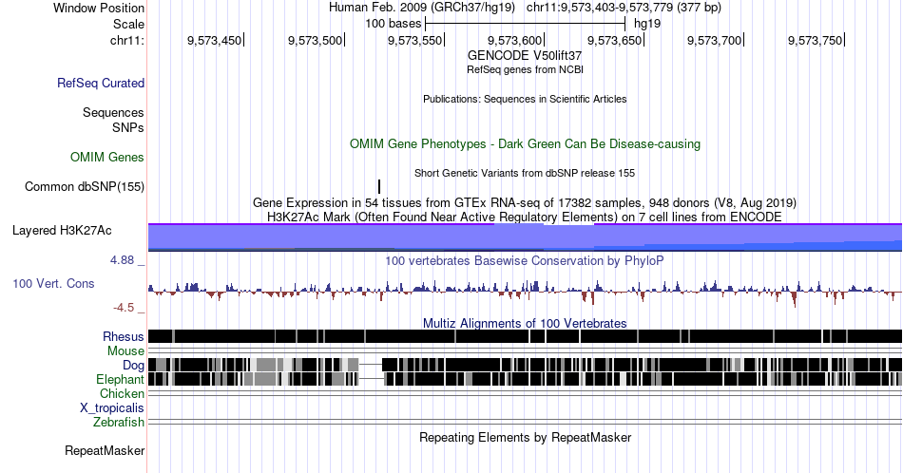The image size is (903, 473).
Task: Click the RepeatMasker track label
Action: (105, 450)
